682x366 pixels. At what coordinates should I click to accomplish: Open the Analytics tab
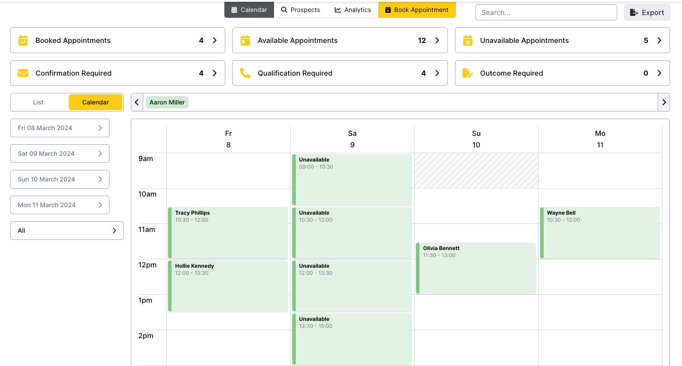[x=353, y=10]
